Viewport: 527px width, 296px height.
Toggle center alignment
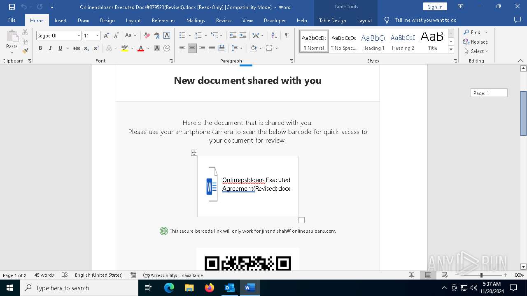192,48
